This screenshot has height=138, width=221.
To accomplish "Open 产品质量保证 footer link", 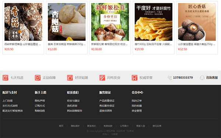I will 107,101.
